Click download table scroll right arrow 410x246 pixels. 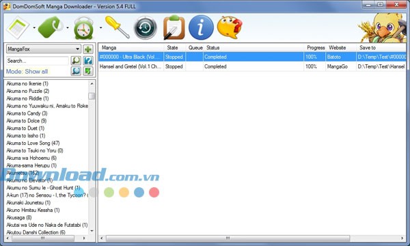pyautogui.click(x=402, y=238)
